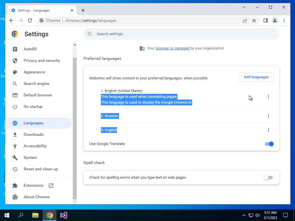Click the Downloads arrow icon

[15, 135]
